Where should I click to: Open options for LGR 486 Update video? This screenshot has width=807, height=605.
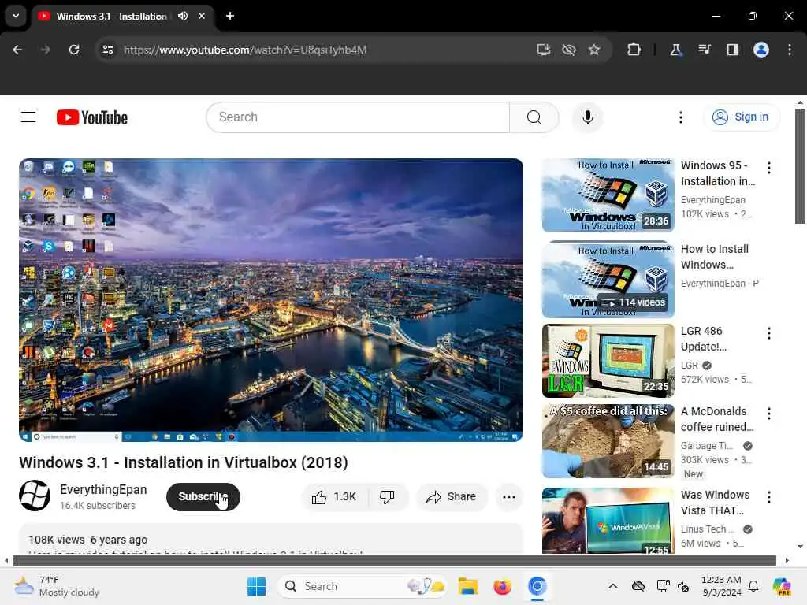pos(769,333)
